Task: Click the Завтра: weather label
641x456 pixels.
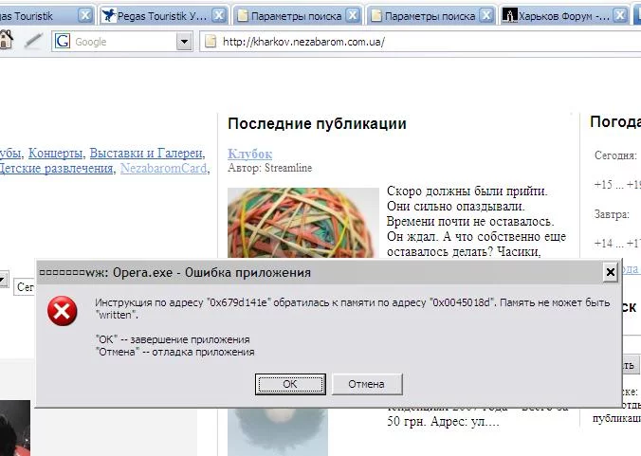Action: tap(612, 214)
